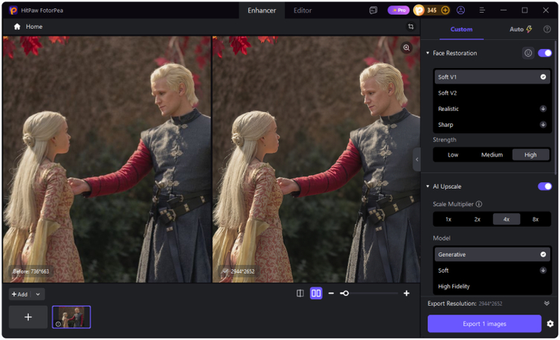Select 1x scale multiplier
Image resolution: width=560 pixels, height=340 pixels.
point(448,219)
